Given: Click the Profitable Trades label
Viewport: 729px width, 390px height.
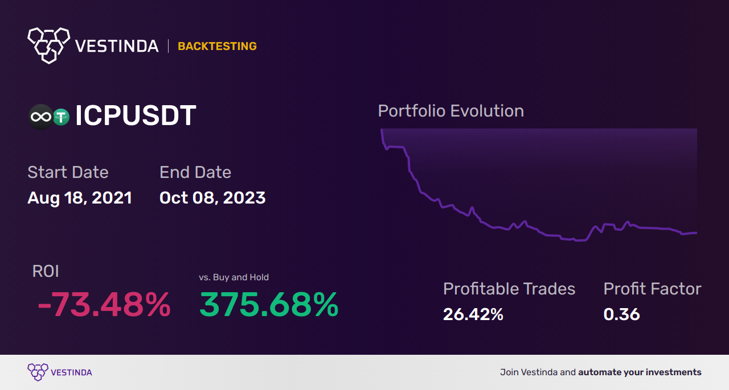Looking at the screenshot, I should 509,289.
